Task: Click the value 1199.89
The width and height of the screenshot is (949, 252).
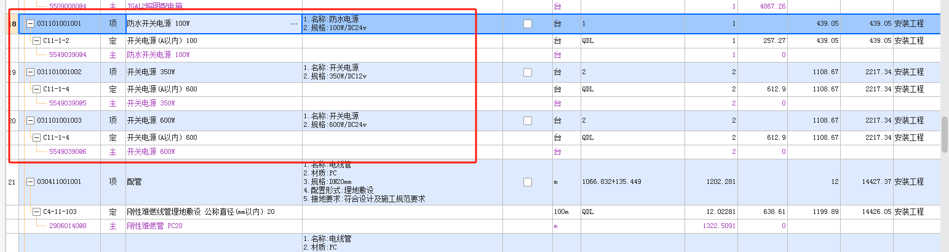Action: [x=825, y=212]
